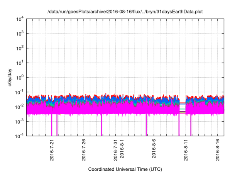This screenshot has width=247, height=173.
Task: Click the 2016-8-6 date label
Action: point(154,149)
